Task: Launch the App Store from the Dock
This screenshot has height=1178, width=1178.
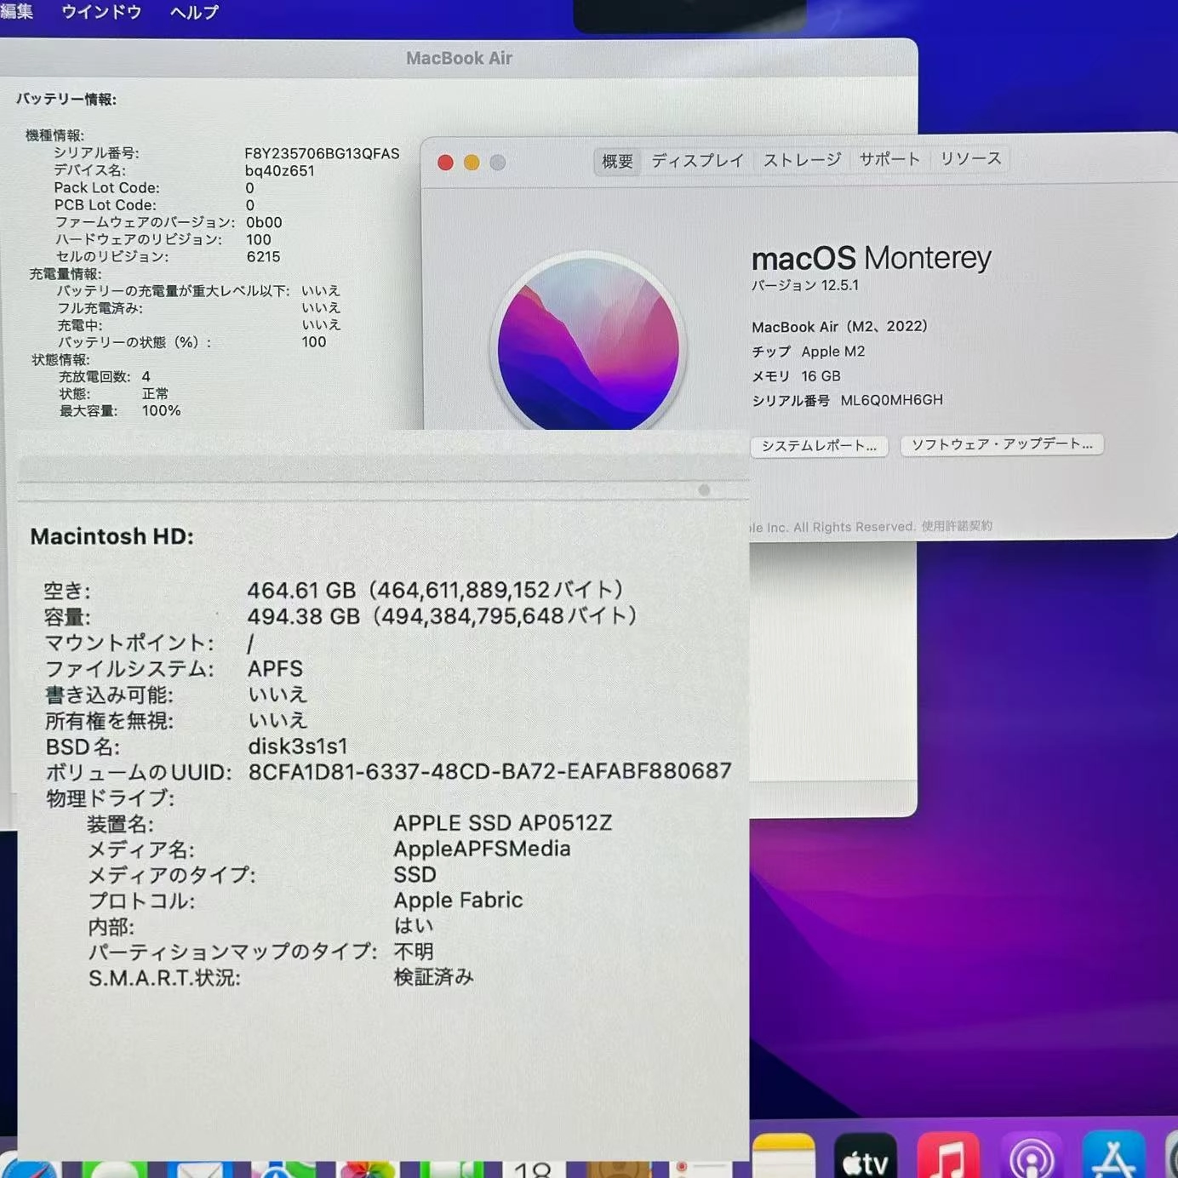Action: (1115, 1160)
